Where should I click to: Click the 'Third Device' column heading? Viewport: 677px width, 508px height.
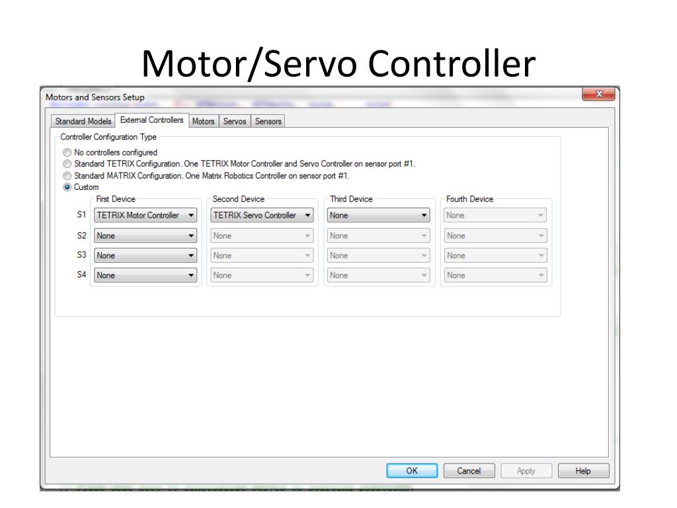pyautogui.click(x=351, y=199)
